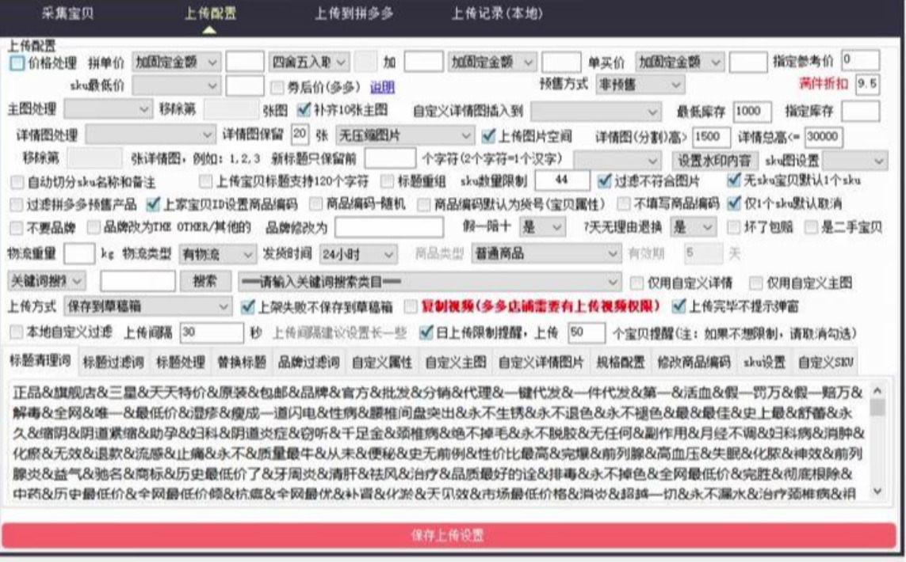
Task: Check 坏了包赔 option
Action: (733, 226)
